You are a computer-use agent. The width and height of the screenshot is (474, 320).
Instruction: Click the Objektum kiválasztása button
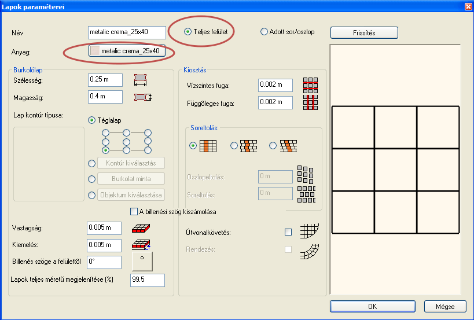tap(131, 195)
